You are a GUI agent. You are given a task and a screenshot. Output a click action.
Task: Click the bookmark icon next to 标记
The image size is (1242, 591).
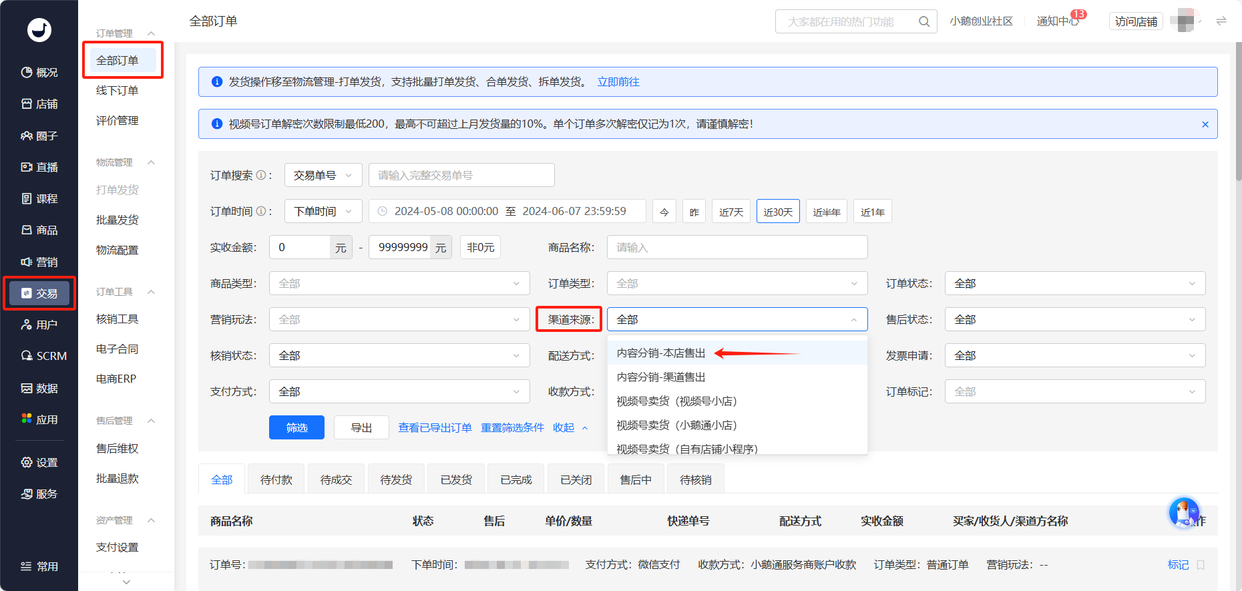coord(1201,565)
